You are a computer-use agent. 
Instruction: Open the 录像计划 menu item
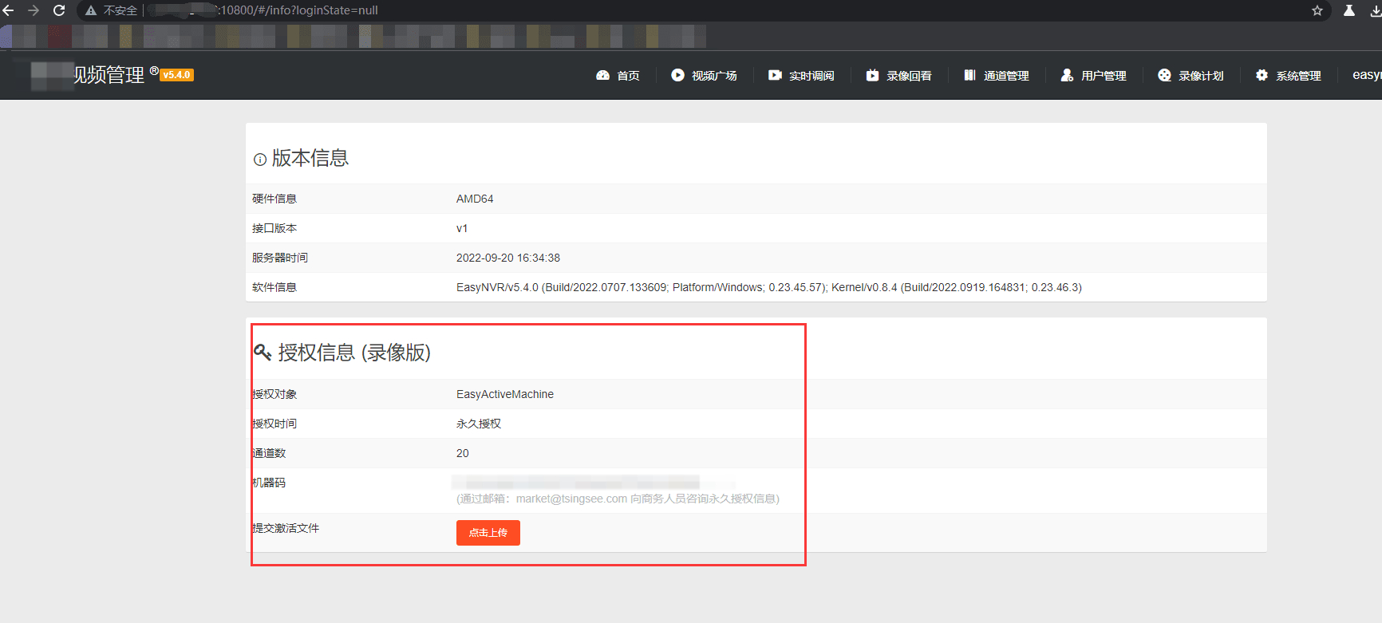pos(1201,76)
